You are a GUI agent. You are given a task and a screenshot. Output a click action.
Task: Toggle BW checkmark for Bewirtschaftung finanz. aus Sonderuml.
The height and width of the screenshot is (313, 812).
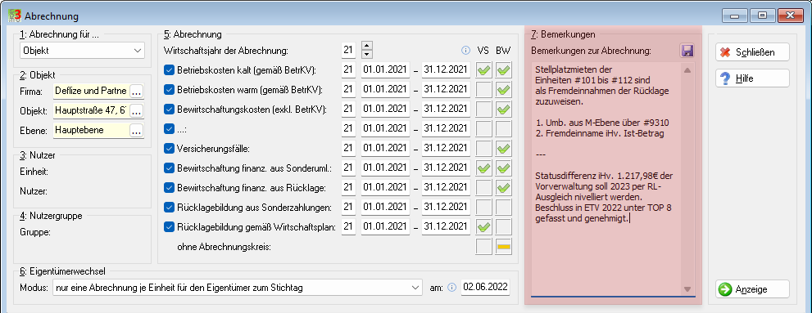(x=503, y=168)
